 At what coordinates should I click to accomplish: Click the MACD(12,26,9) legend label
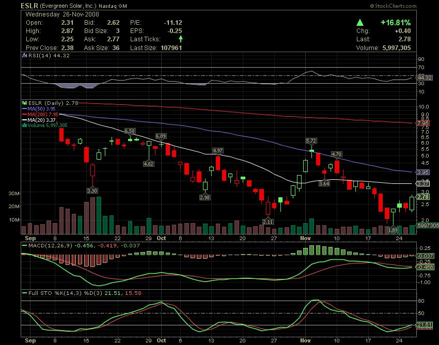pyautogui.click(x=51, y=246)
